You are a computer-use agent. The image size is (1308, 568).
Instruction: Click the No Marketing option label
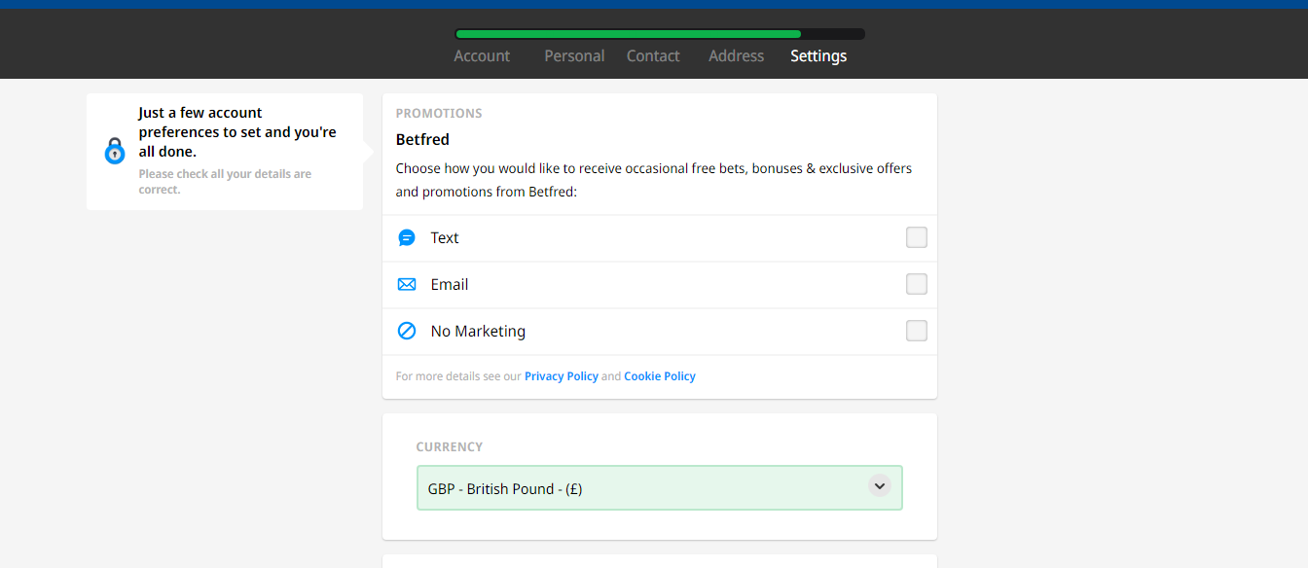[x=478, y=332]
